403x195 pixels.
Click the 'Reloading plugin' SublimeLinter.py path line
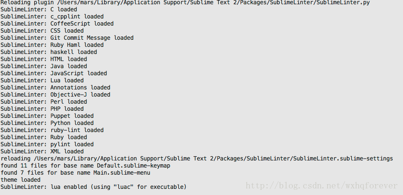(x=185, y=2)
